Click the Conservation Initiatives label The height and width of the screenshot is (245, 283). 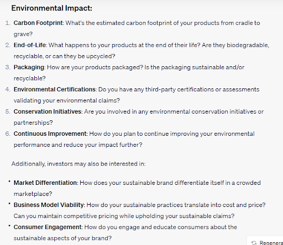pos(48,111)
